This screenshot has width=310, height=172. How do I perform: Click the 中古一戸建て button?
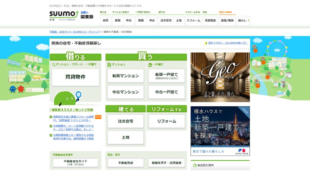166,92
